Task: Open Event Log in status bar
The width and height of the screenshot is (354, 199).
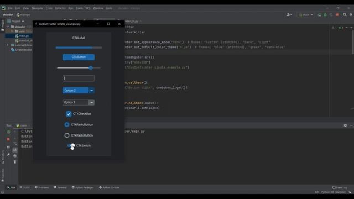Action: coord(340,187)
